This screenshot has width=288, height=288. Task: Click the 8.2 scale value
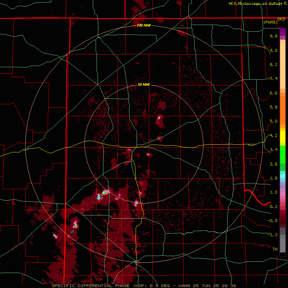coord(274,64)
